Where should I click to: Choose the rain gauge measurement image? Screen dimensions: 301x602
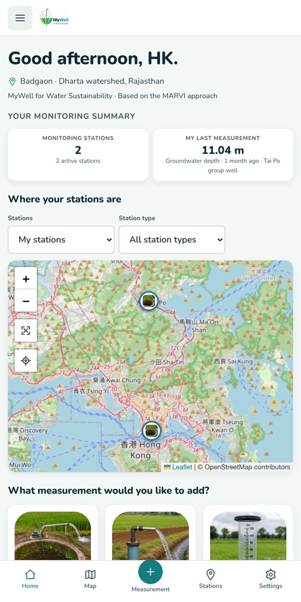tap(248, 536)
